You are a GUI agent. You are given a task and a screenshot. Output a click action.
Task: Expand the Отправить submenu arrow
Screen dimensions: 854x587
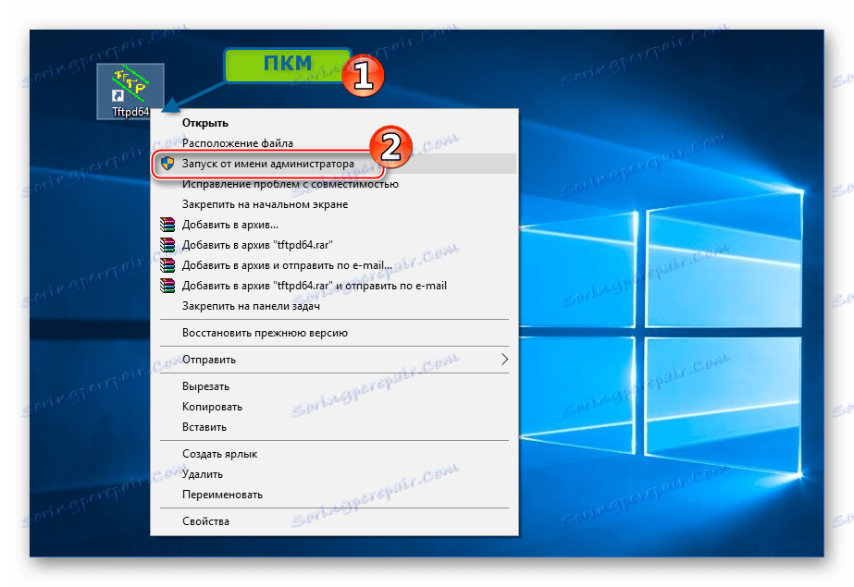[504, 359]
